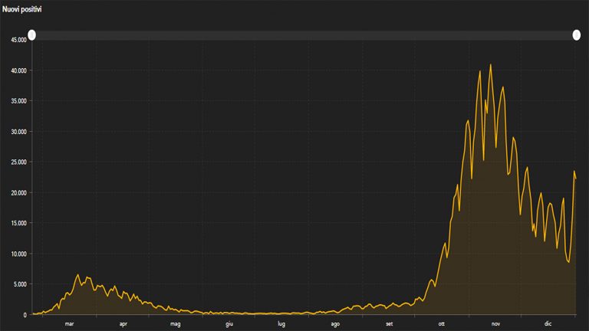Viewport: 589px width, 331px height.
Task: Click the '20.000' y-axis label
Action: click(x=18, y=193)
